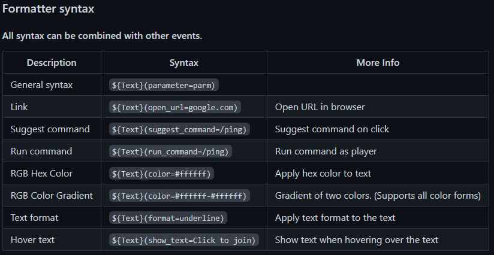The height and width of the screenshot is (255, 494).
Task: Click the "RGB Color Gradient" row label
Action: (52, 196)
